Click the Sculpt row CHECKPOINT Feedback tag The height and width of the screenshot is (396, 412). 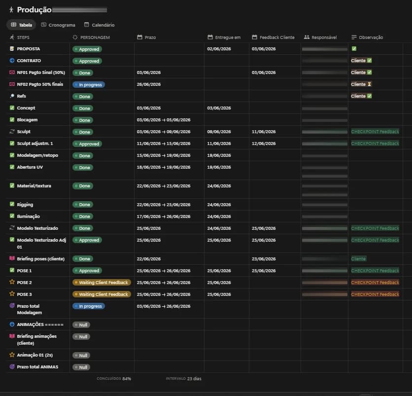point(375,132)
